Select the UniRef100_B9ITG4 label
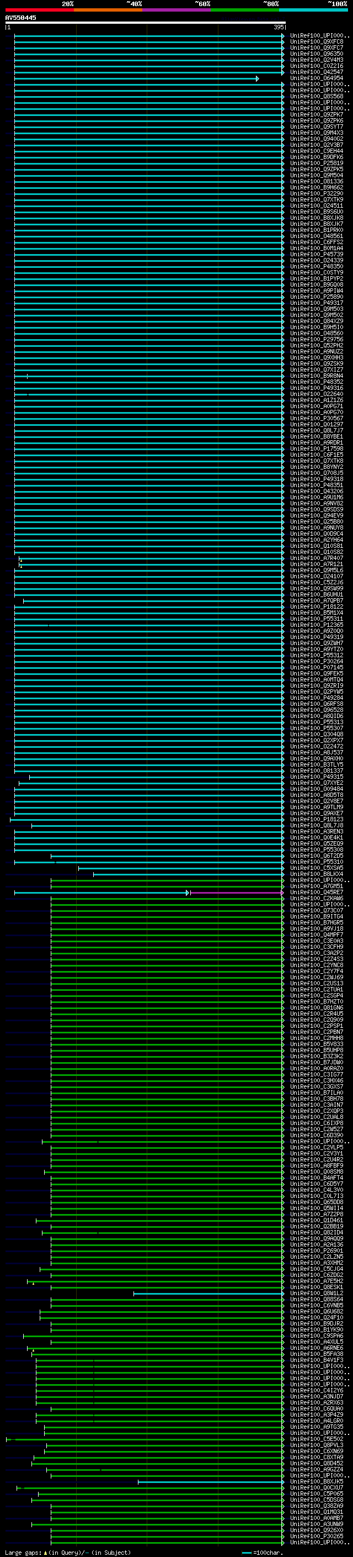353x1557 pixels. click(x=317, y=916)
